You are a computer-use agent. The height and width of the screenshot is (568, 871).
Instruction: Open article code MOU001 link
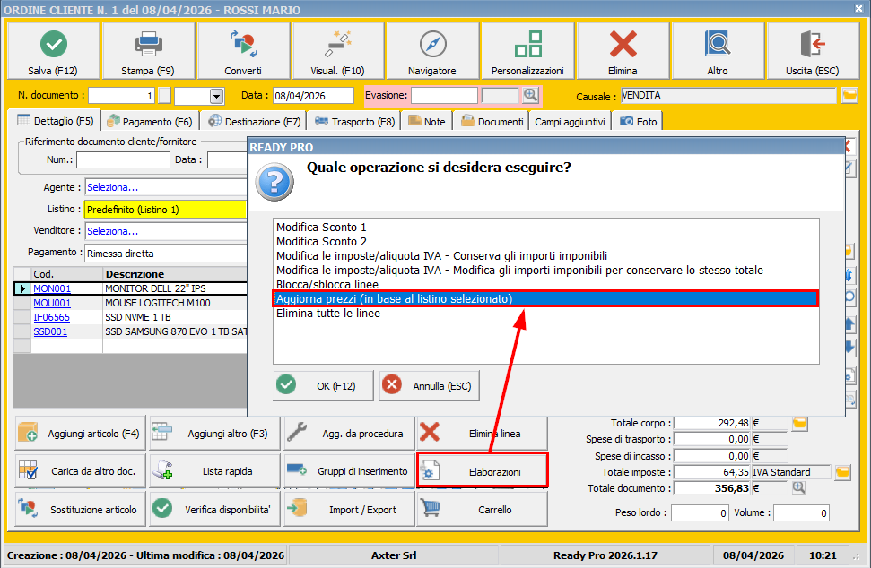52,303
